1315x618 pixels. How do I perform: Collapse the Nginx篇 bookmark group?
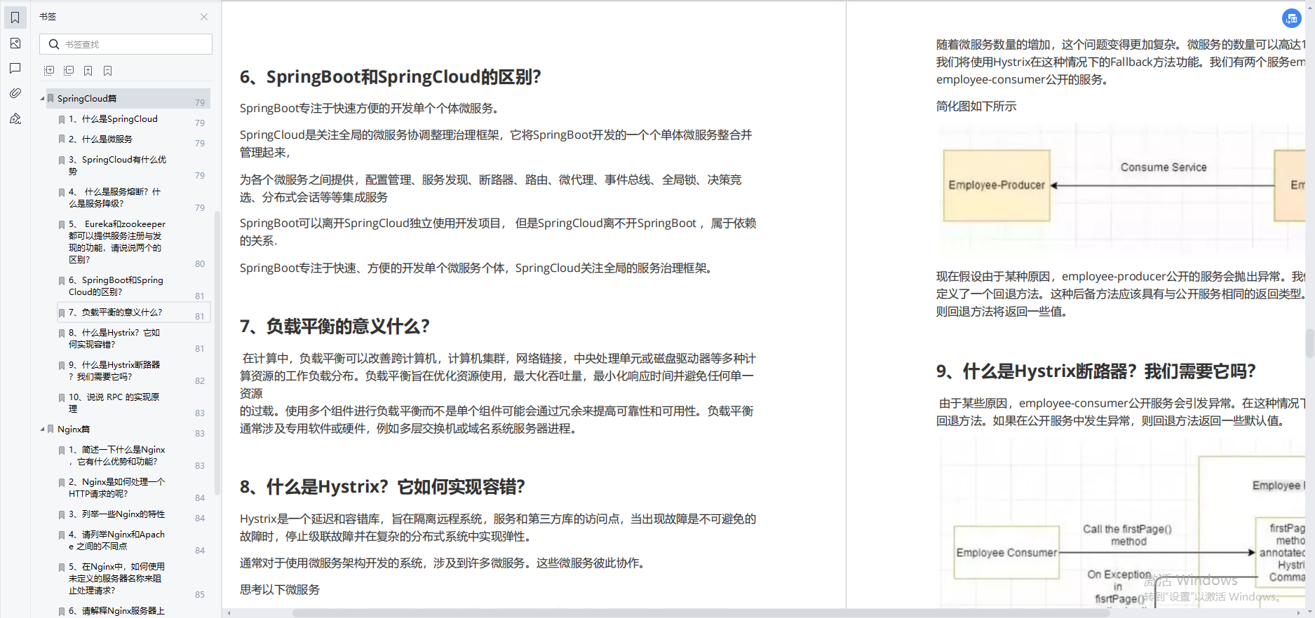[x=42, y=429]
